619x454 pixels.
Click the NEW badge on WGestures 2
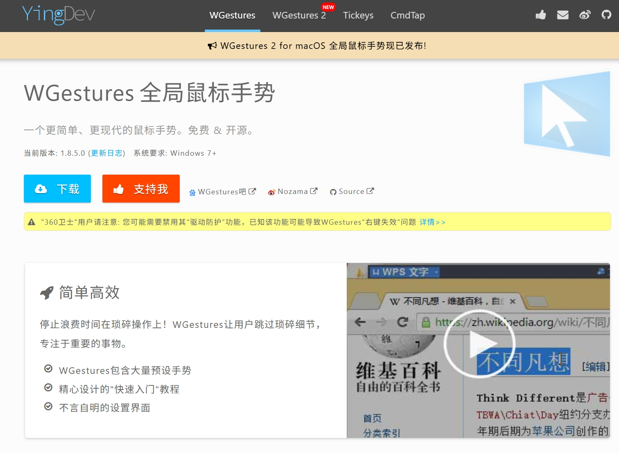point(328,7)
